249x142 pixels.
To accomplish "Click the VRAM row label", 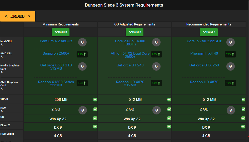I will 4,99.
